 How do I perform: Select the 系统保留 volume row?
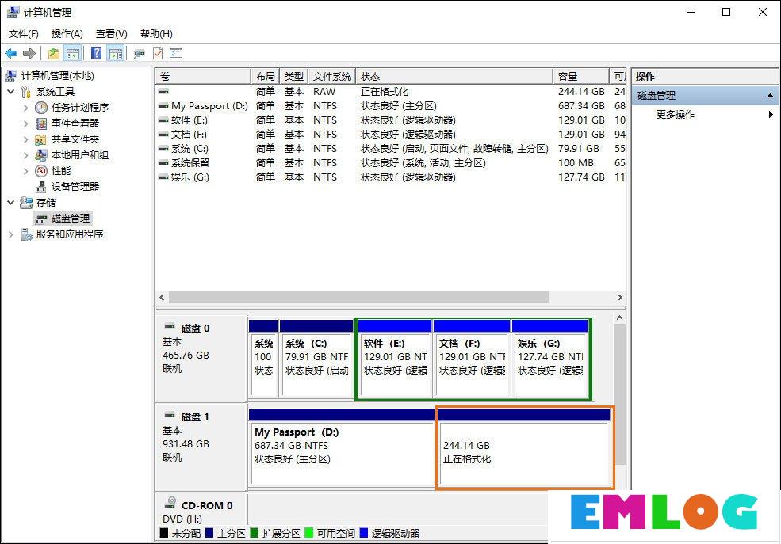[391, 163]
